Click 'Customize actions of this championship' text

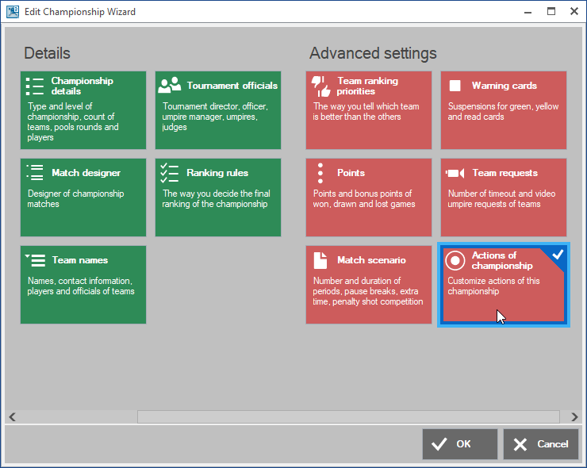click(x=493, y=286)
